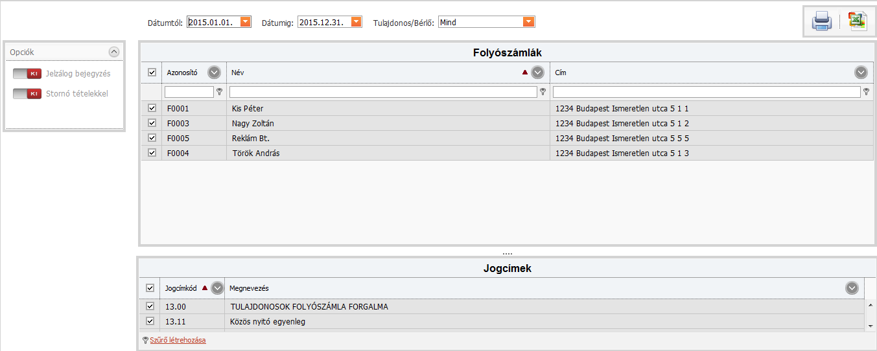
Task: Click the Cím filter input field
Action: [x=707, y=92]
